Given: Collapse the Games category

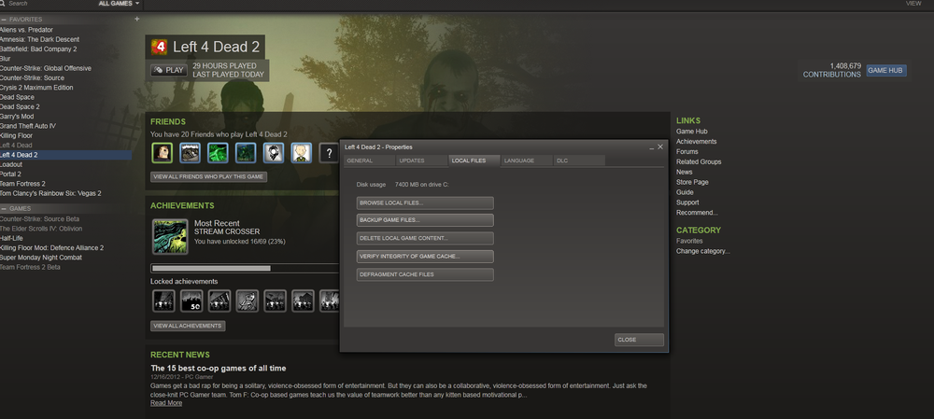Looking at the screenshot, I should click(4, 209).
